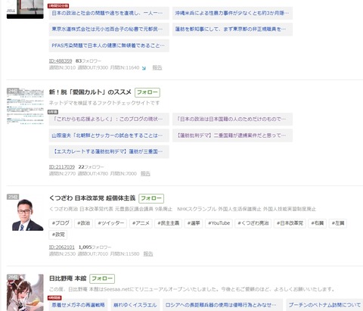Click the 22フォロワー follower count
363x311 pixels.
click(91, 167)
